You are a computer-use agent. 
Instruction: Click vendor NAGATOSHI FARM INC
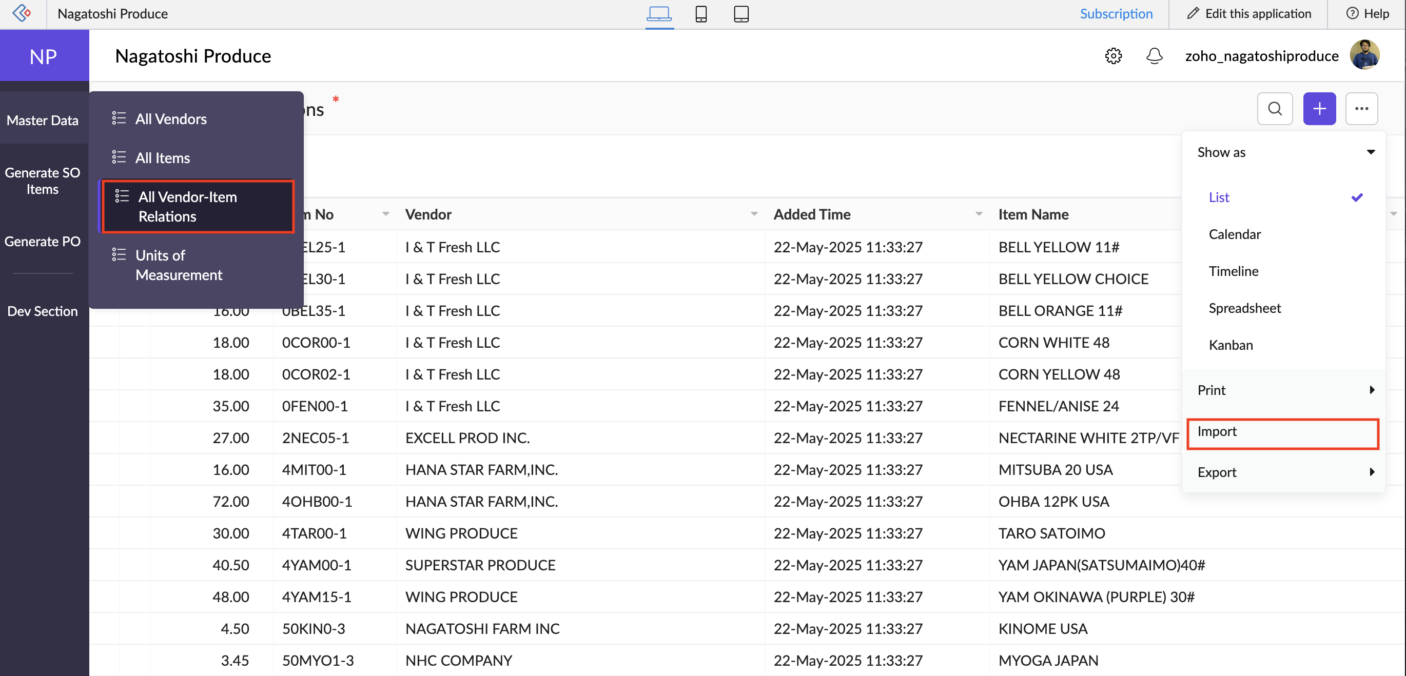(482, 628)
